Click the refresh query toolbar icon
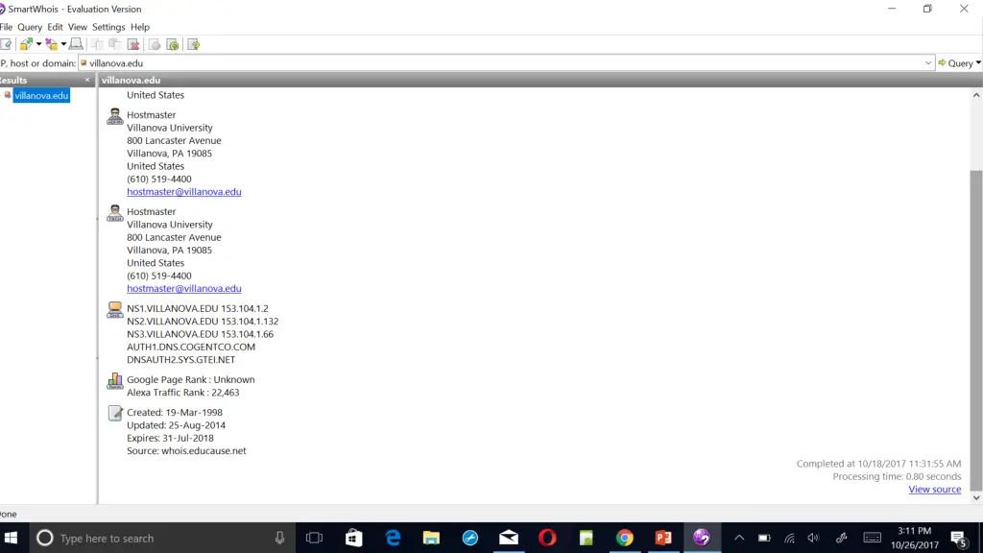The image size is (983, 553). (x=173, y=44)
